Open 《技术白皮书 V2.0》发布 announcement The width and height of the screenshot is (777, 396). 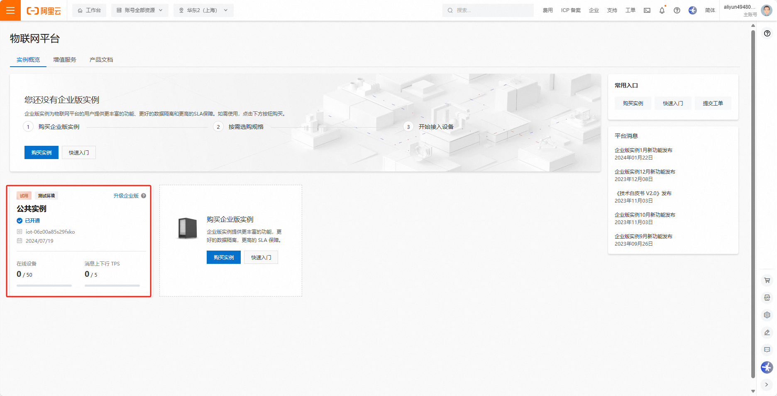pyautogui.click(x=643, y=193)
